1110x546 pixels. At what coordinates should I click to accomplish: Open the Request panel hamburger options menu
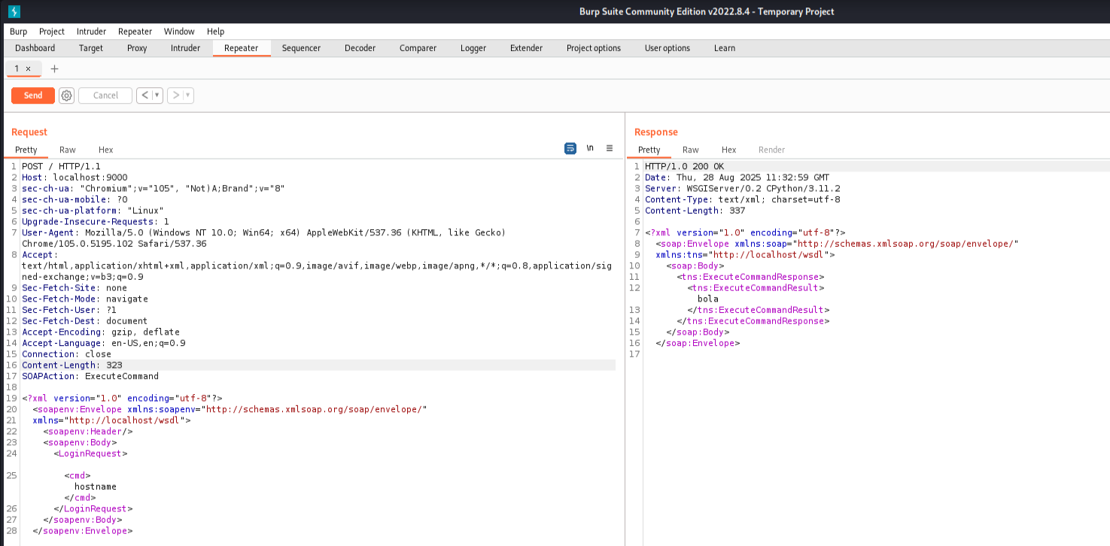[610, 148]
